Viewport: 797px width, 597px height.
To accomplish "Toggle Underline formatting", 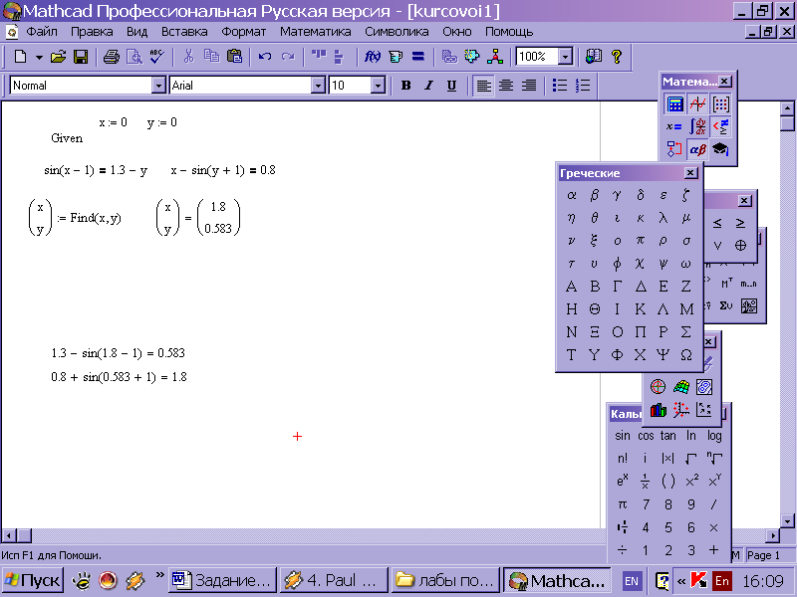I will click(451, 86).
